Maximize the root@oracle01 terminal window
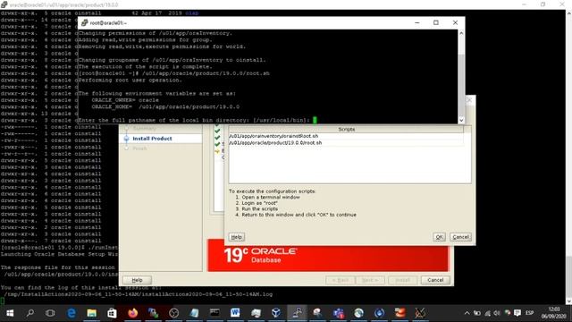The height and width of the screenshot is (322, 572). (x=436, y=22)
